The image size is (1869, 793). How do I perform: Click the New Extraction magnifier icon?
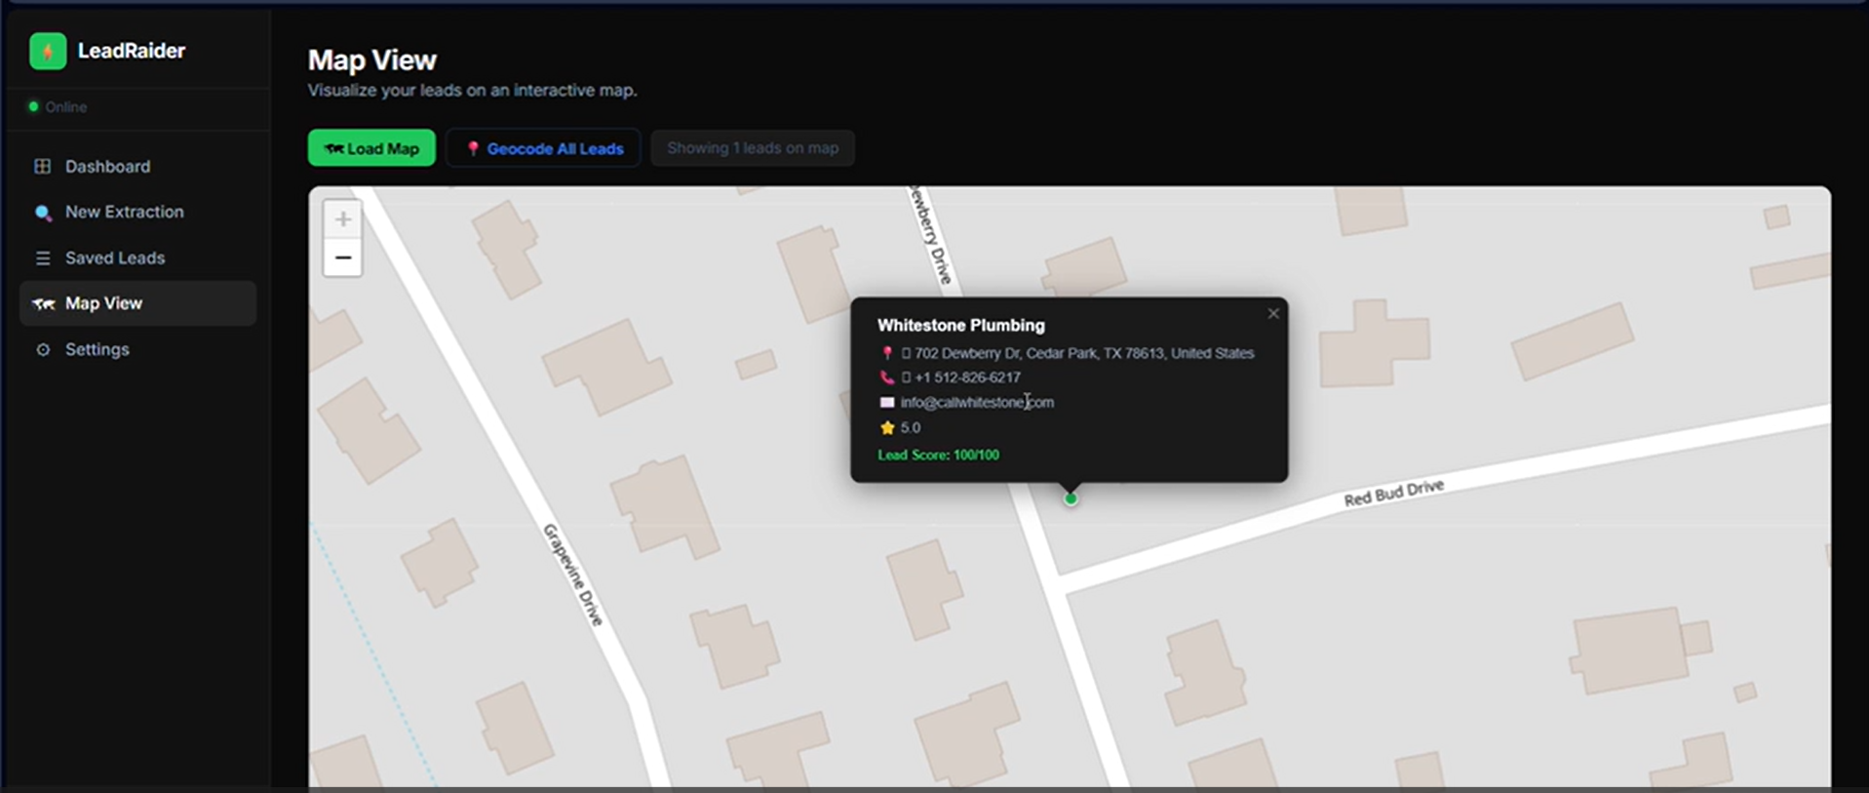43,213
